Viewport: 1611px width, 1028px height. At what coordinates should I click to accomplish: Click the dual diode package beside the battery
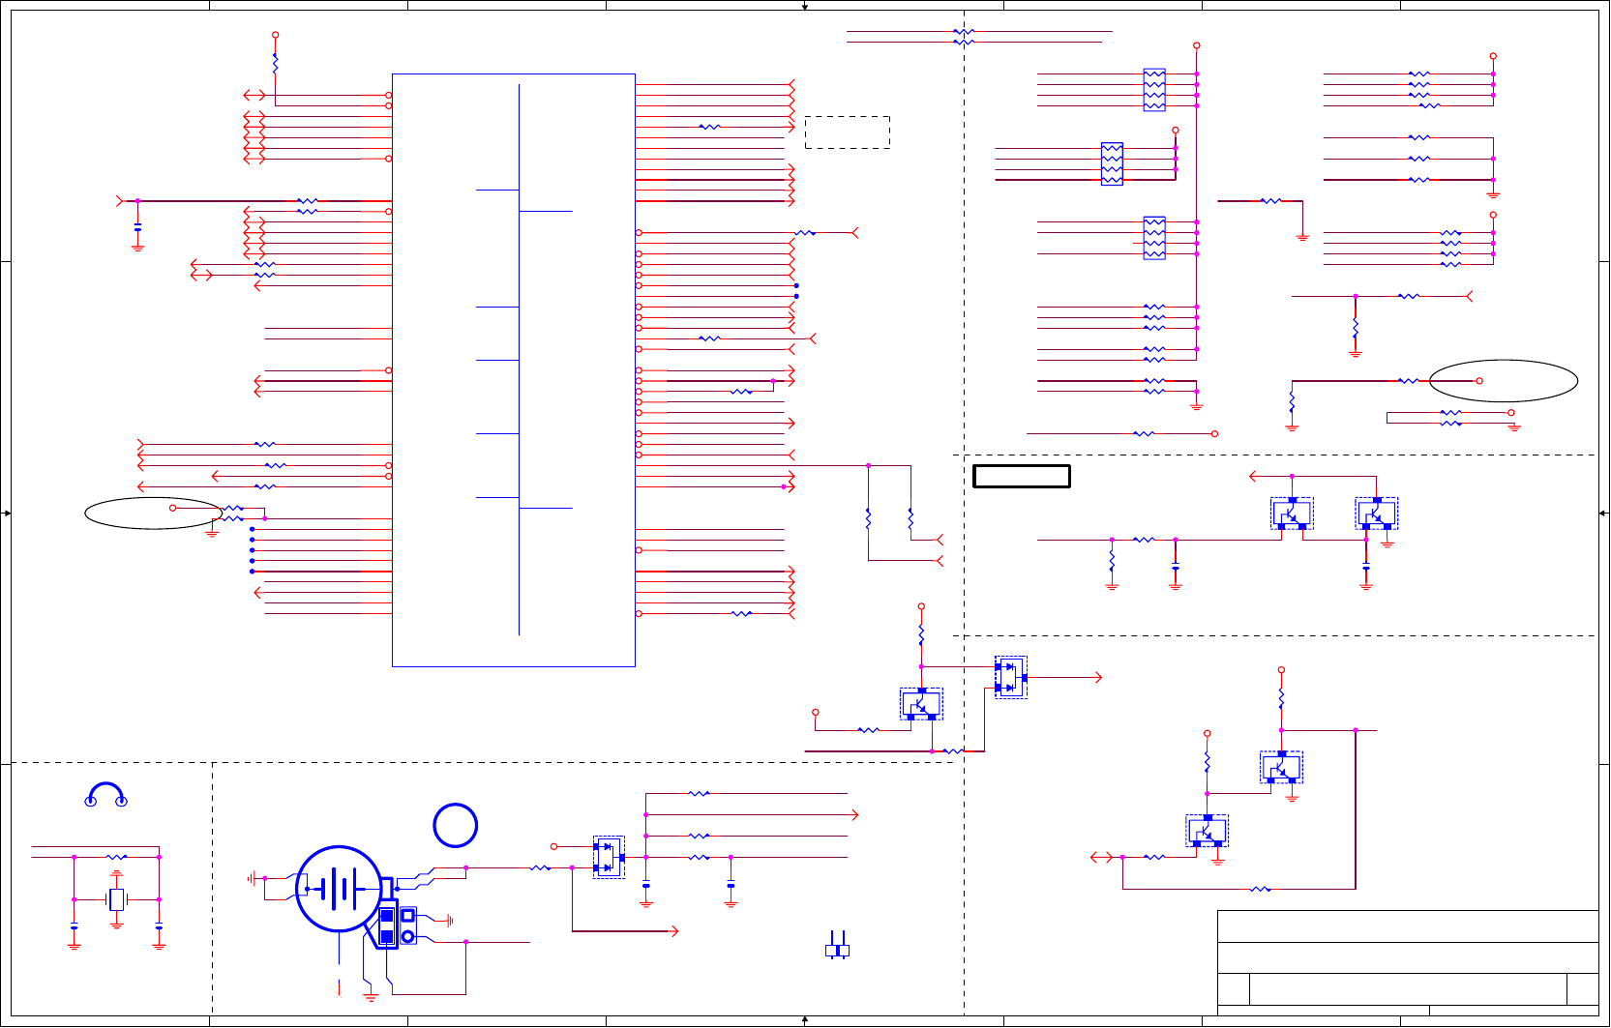tap(609, 858)
